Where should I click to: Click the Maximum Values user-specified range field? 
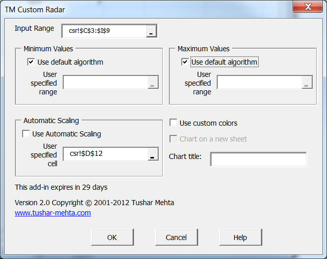(259, 83)
